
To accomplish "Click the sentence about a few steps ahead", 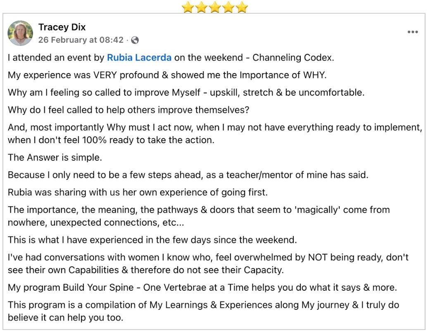I will (x=188, y=175).
